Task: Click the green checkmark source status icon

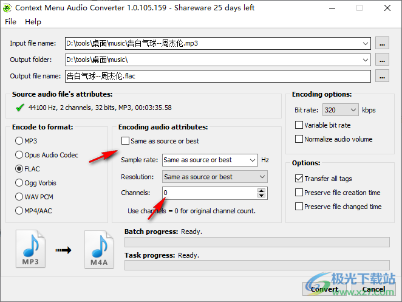Action: tap(20, 108)
